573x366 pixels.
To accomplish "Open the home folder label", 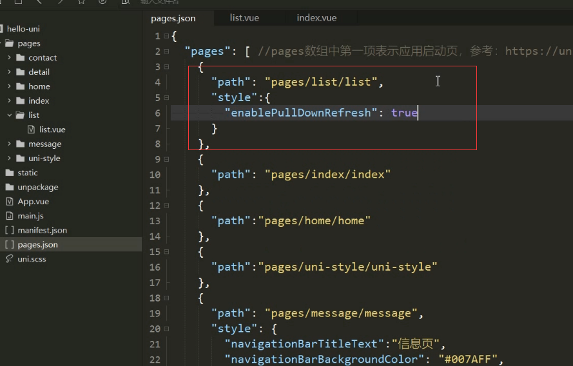I will click(x=39, y=86).
